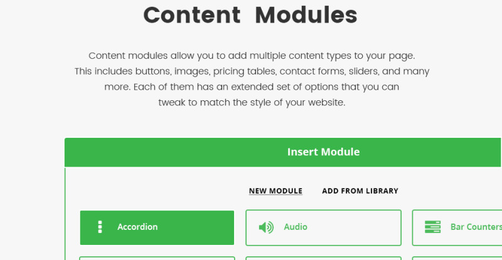Screen dimensions: 502x260
Task: Open the ADD FROM LIBRARY tab
Action: pyautogui.click(x=360, y=191)
